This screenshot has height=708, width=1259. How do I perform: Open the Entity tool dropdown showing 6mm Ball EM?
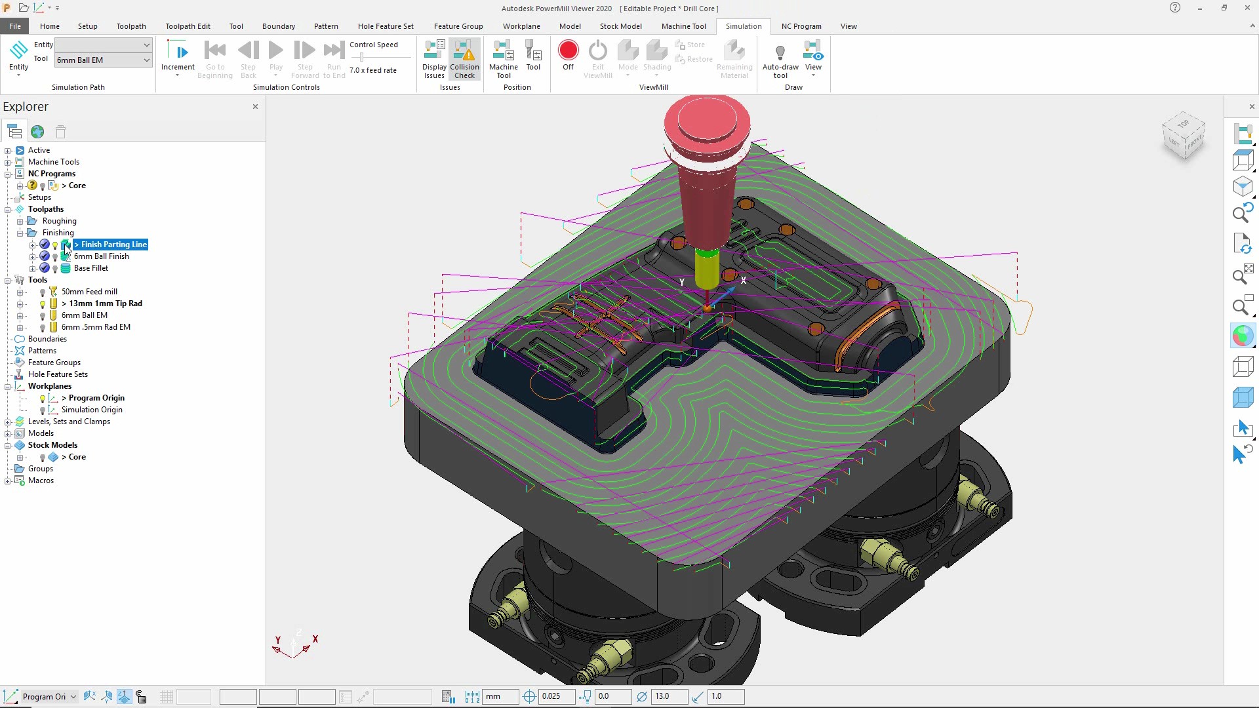click(x=146, y=60)
